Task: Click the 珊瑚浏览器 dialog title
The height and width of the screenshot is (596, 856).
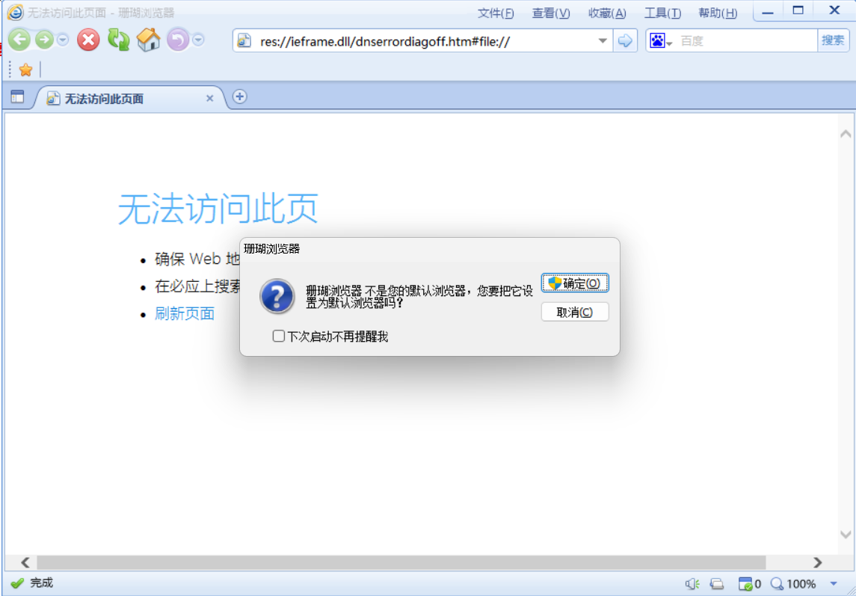Action: (272, 249)
